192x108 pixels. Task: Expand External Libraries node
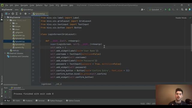[5, 53]
